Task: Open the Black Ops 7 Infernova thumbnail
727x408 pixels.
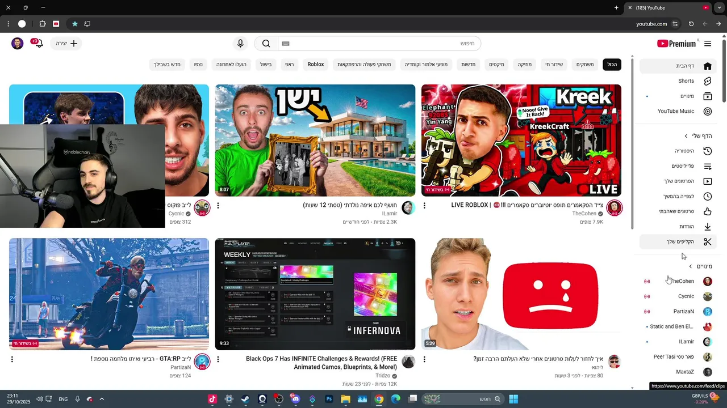Action: pyautogui.click(x=315, y=294)
